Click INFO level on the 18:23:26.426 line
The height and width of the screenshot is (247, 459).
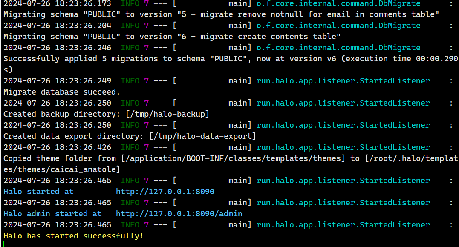(x=130, y=147)
